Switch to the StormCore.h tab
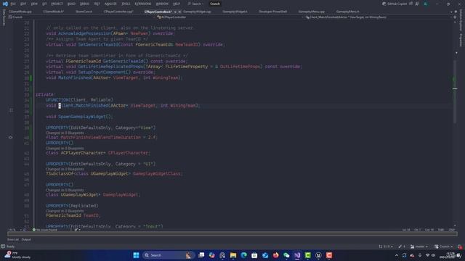Image resolution: width=465 pixels, height=261 pixels. (x=84, y=12)
